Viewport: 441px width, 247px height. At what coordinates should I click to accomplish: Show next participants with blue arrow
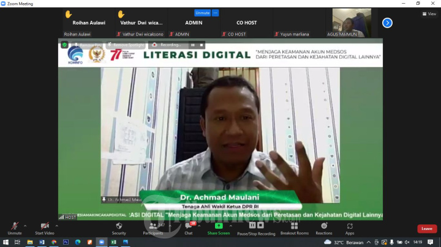387,23
